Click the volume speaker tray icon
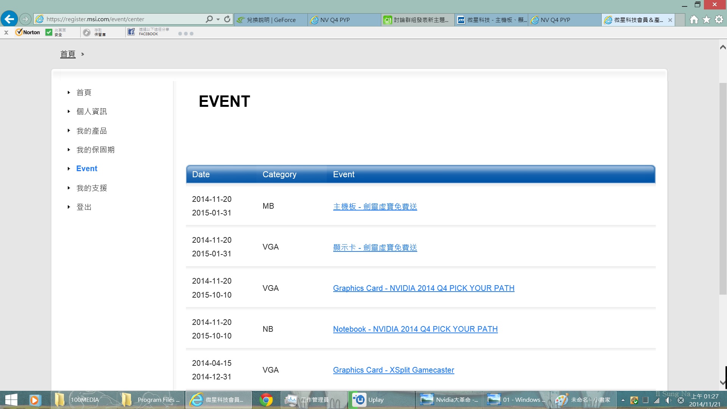 (668, 400)
